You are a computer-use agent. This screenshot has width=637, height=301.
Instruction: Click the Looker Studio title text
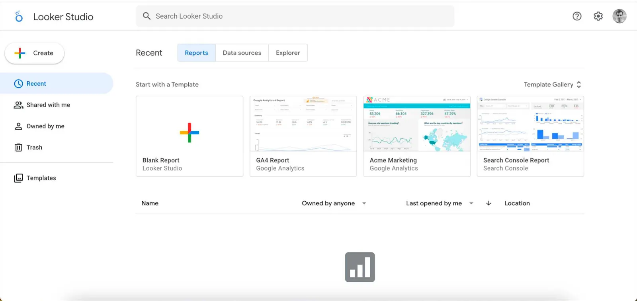tap(63, 17)
